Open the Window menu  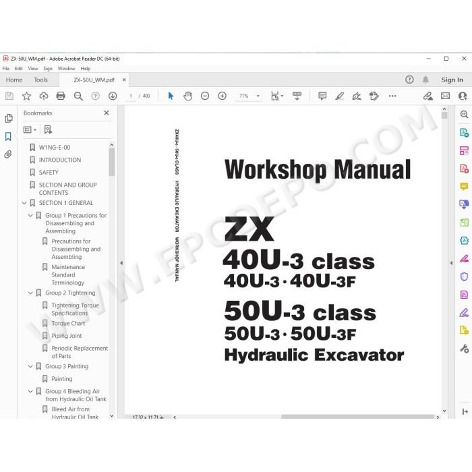[x=66, y=69]
